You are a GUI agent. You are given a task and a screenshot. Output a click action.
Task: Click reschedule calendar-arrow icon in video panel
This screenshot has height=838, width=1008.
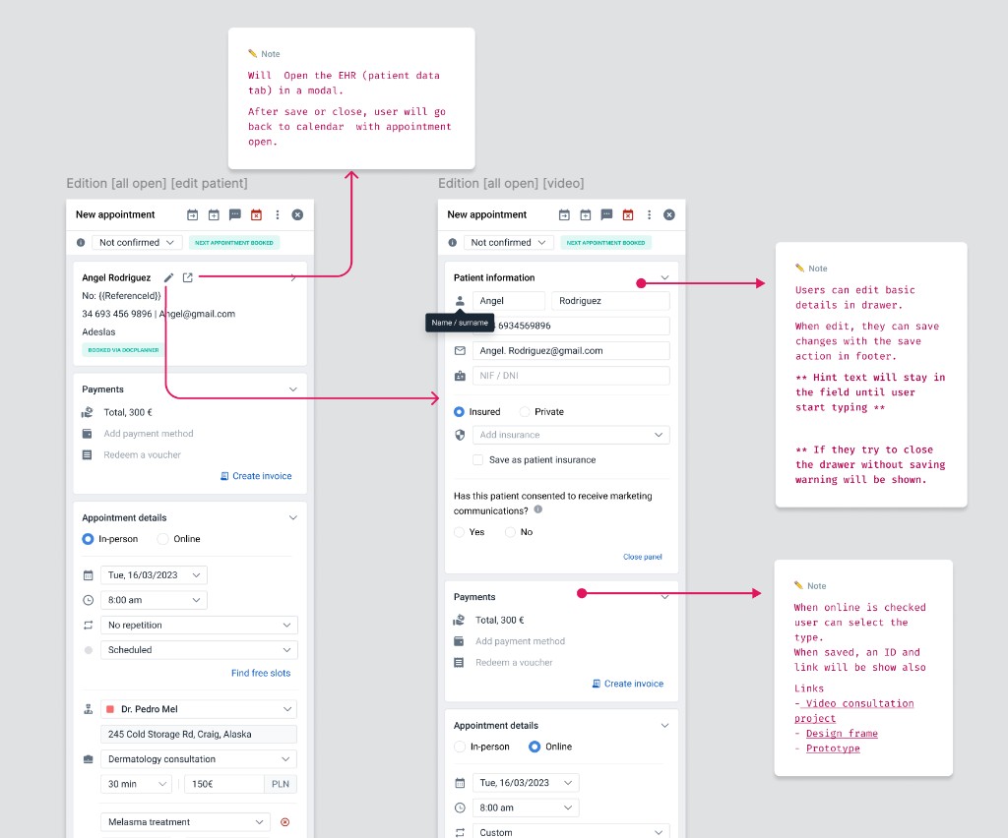[x=564, y=214]
